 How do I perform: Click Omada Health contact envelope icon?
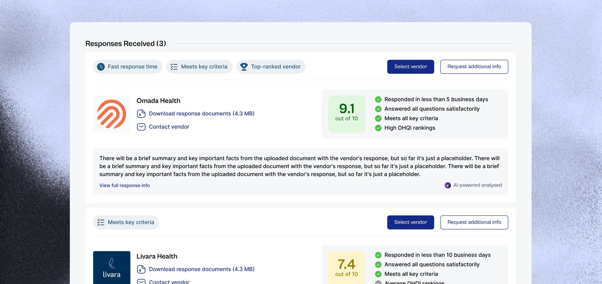pos(141,127)
